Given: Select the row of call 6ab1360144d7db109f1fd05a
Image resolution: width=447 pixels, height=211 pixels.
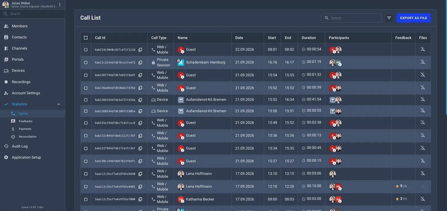Looking at the screenshot, I should coord(86,111).
